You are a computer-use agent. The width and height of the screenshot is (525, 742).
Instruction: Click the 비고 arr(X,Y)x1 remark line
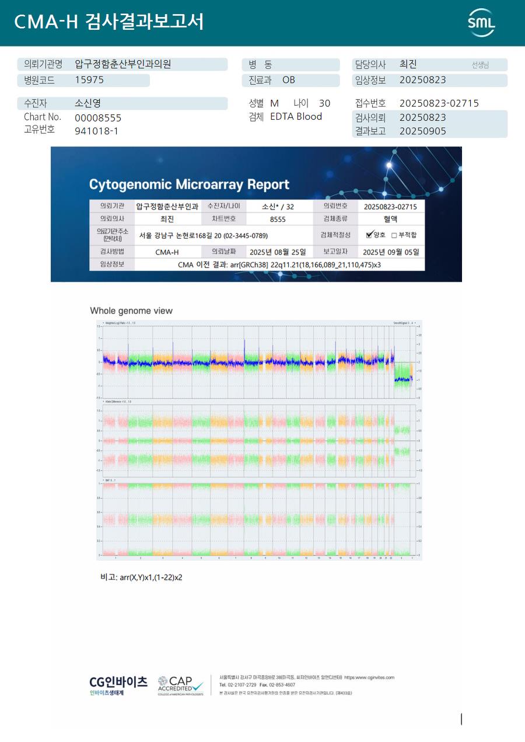pyautogui.click(x=141, y=577)
